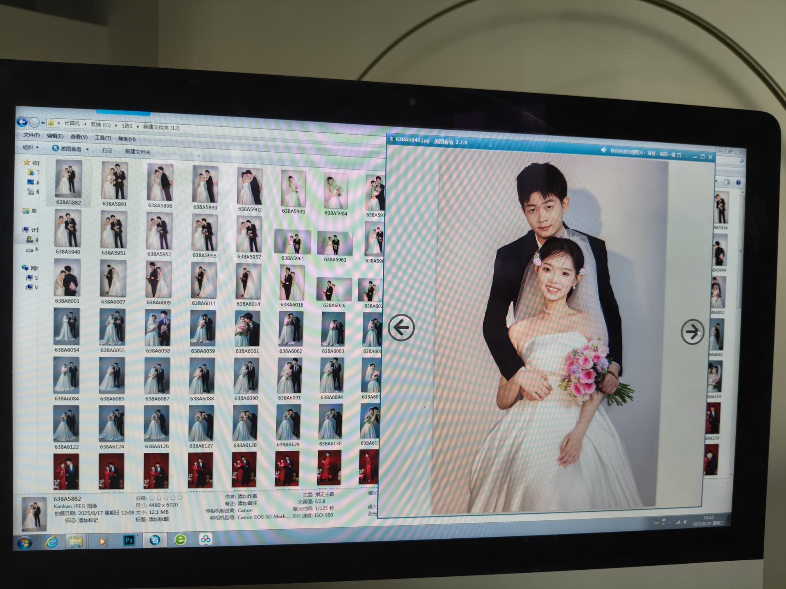Click 美图看看 app icon in viewer title

(x=391, y=139)
